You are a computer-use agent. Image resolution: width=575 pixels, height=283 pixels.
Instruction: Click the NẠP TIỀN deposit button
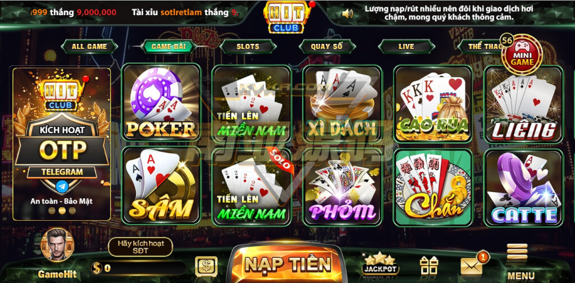pyautogui.click(x=288, y=264)
